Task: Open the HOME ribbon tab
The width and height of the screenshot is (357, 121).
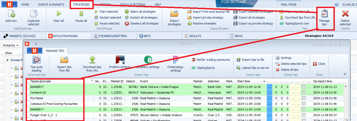Action: click(x=25, y=5)
